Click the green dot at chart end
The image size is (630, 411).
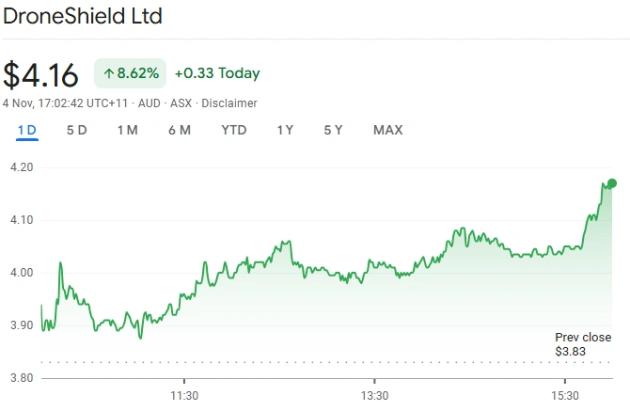[612, 183]
